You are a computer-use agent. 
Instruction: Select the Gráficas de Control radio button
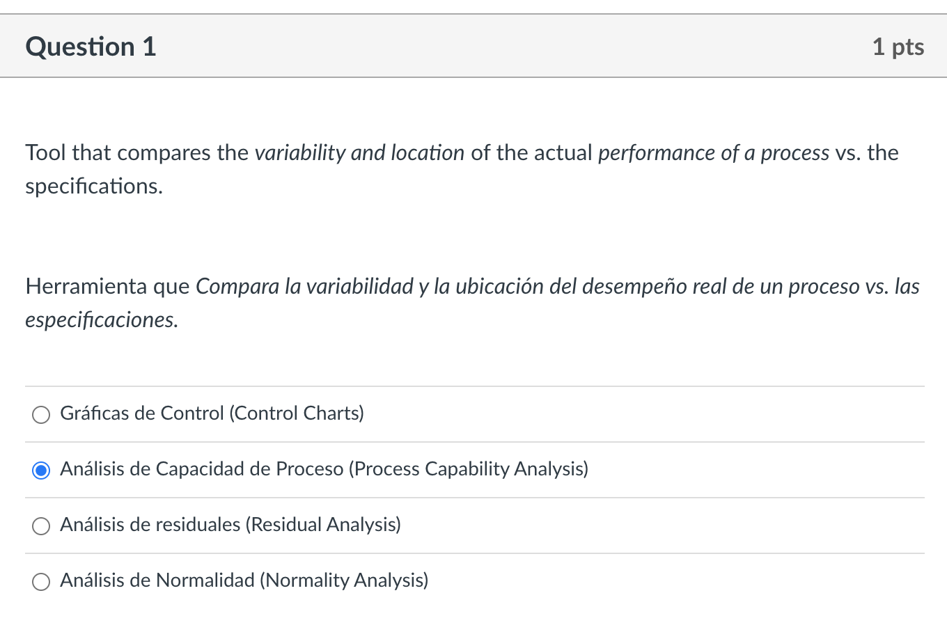tap(41, 414)
